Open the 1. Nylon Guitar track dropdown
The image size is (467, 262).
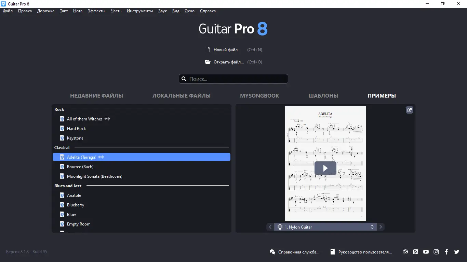(325, 227)
